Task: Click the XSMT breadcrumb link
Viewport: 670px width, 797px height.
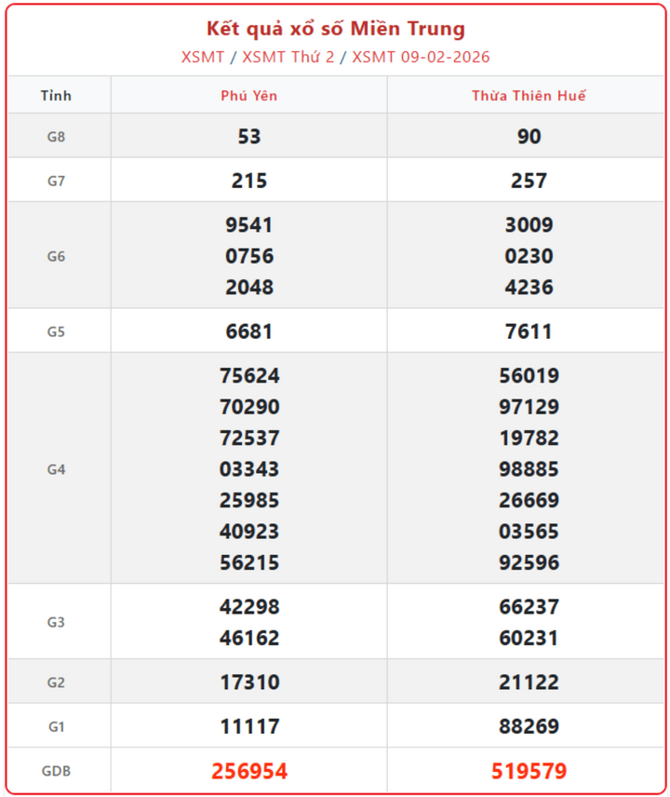Action: tap(202, 57)
